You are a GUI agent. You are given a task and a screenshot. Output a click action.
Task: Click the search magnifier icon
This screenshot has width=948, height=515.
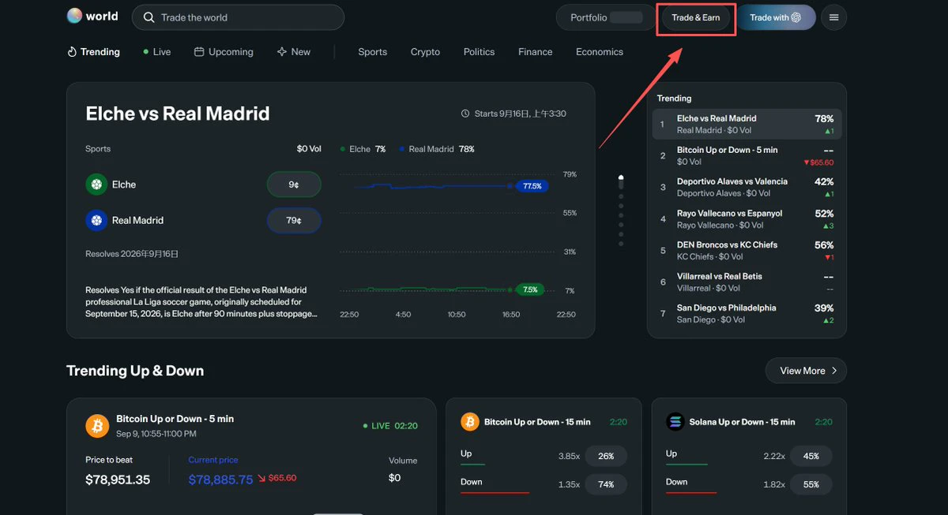pos(149,17)
